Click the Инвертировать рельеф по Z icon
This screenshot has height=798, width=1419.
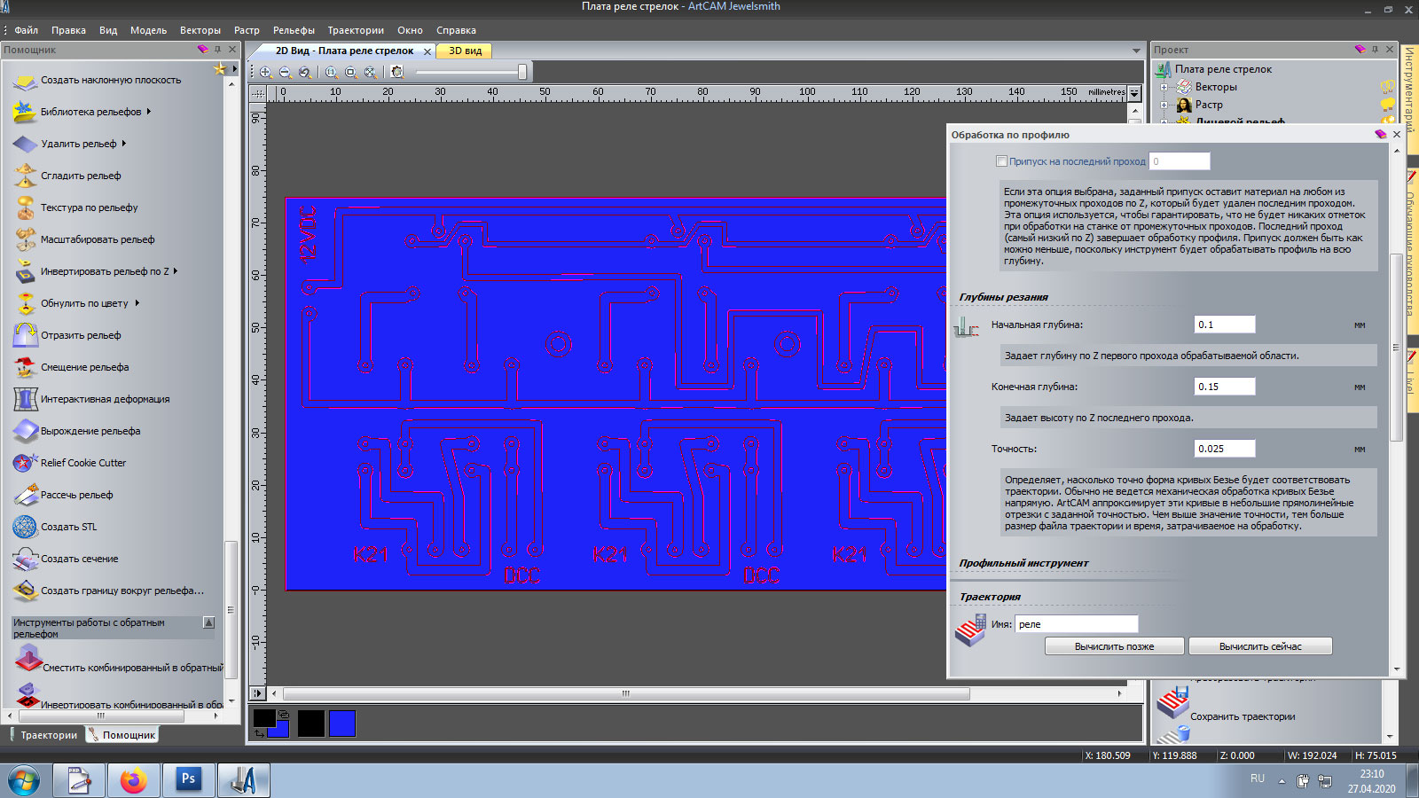tap(25, 272)
